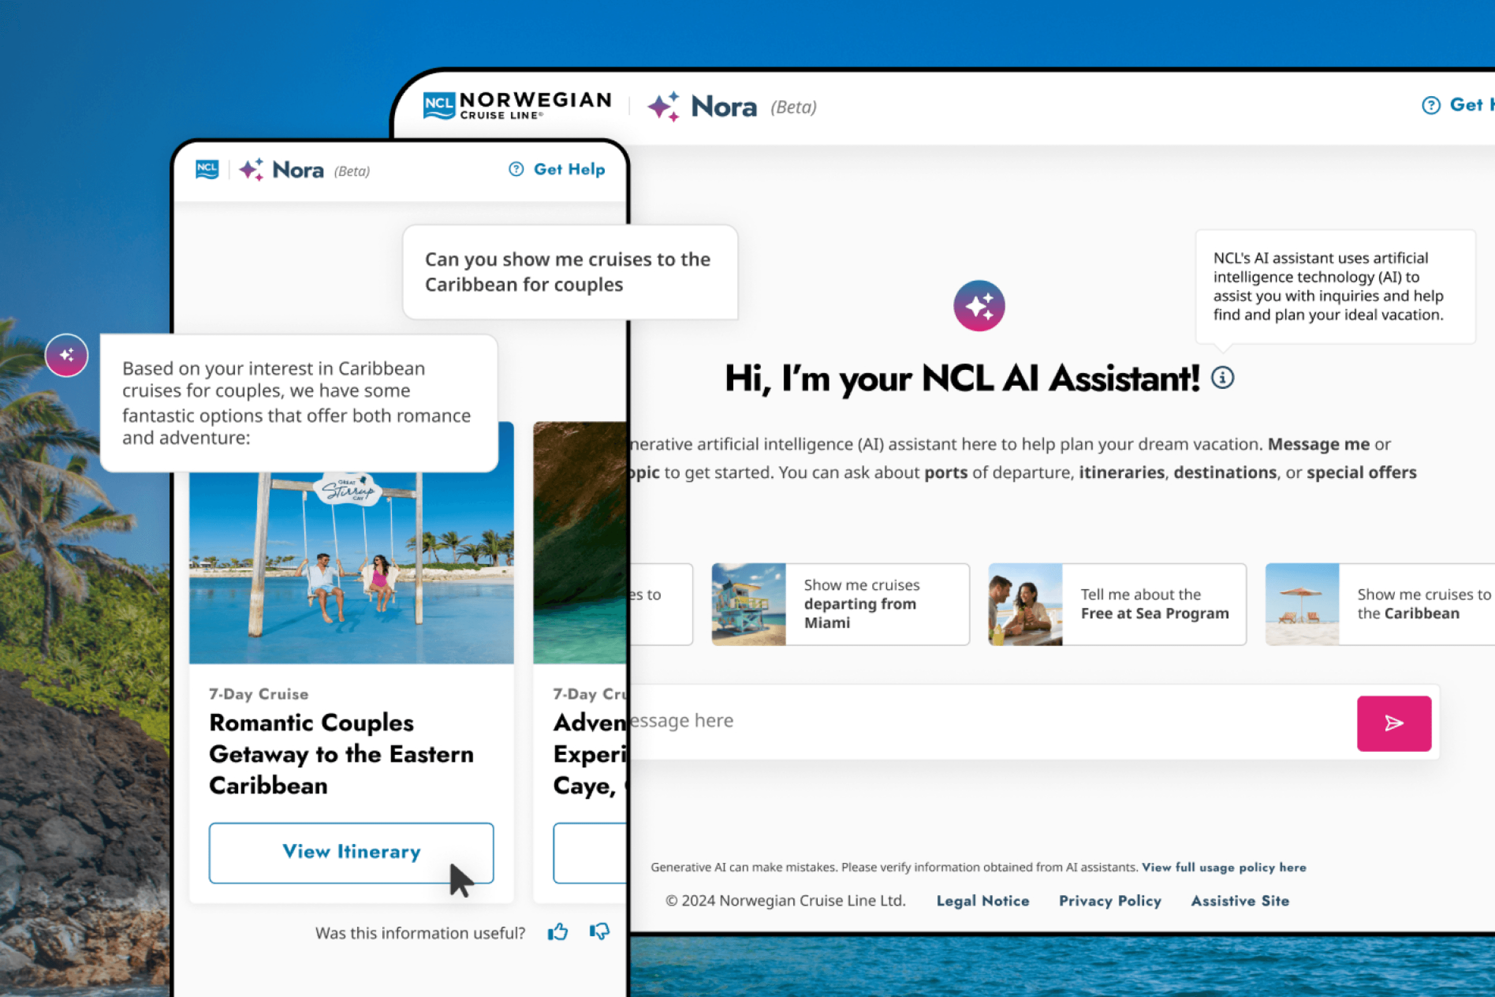Click the NCL logo in mobile header

click(x=207, y=170)
